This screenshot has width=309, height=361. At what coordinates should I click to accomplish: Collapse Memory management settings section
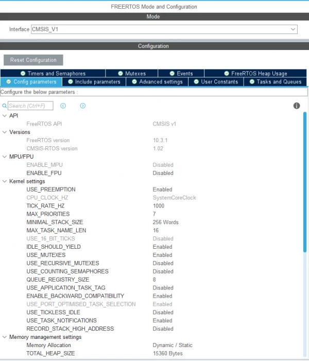pos(4,337)
